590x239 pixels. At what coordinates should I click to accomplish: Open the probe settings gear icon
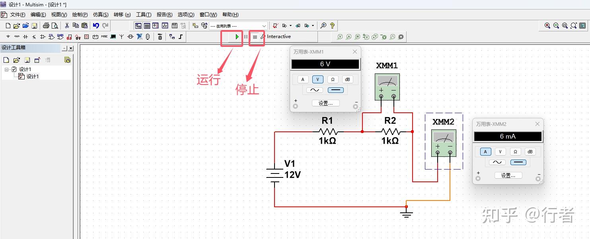click(400, 37)
